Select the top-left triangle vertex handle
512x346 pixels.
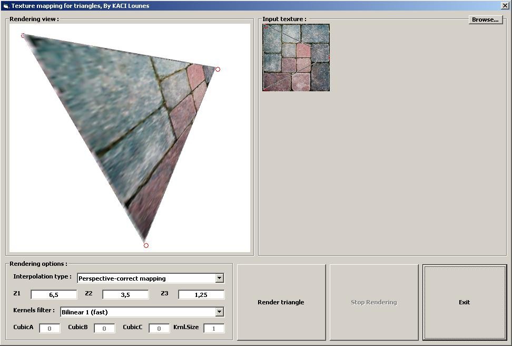coord(23,35)
